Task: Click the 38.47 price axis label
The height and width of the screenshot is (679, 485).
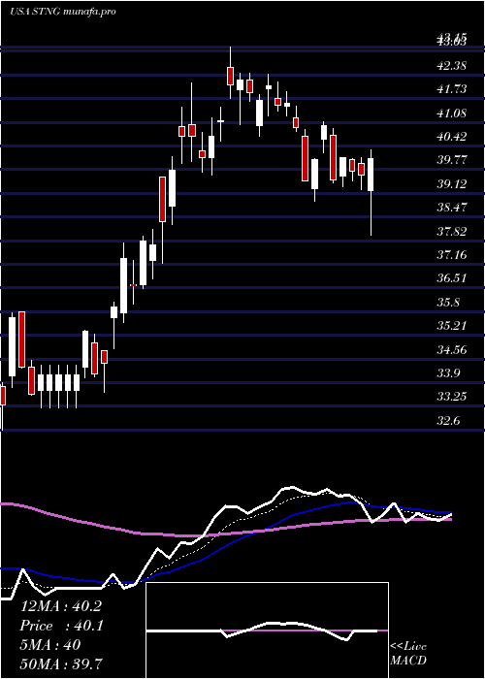Action: click(x=452, y=207)
